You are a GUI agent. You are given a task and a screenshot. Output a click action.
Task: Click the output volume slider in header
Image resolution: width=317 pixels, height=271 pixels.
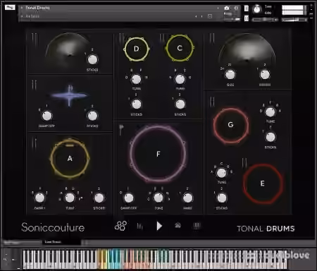click(x=294, y=20)
